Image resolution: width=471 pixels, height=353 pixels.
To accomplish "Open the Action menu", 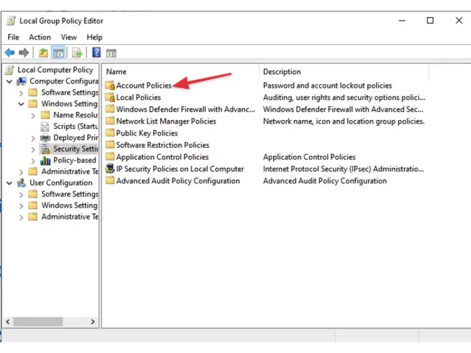I will (39, 37).
